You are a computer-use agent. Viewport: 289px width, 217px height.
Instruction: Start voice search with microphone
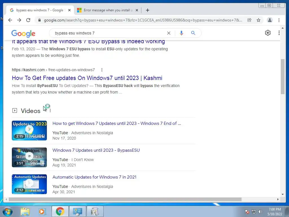point(181,33)
